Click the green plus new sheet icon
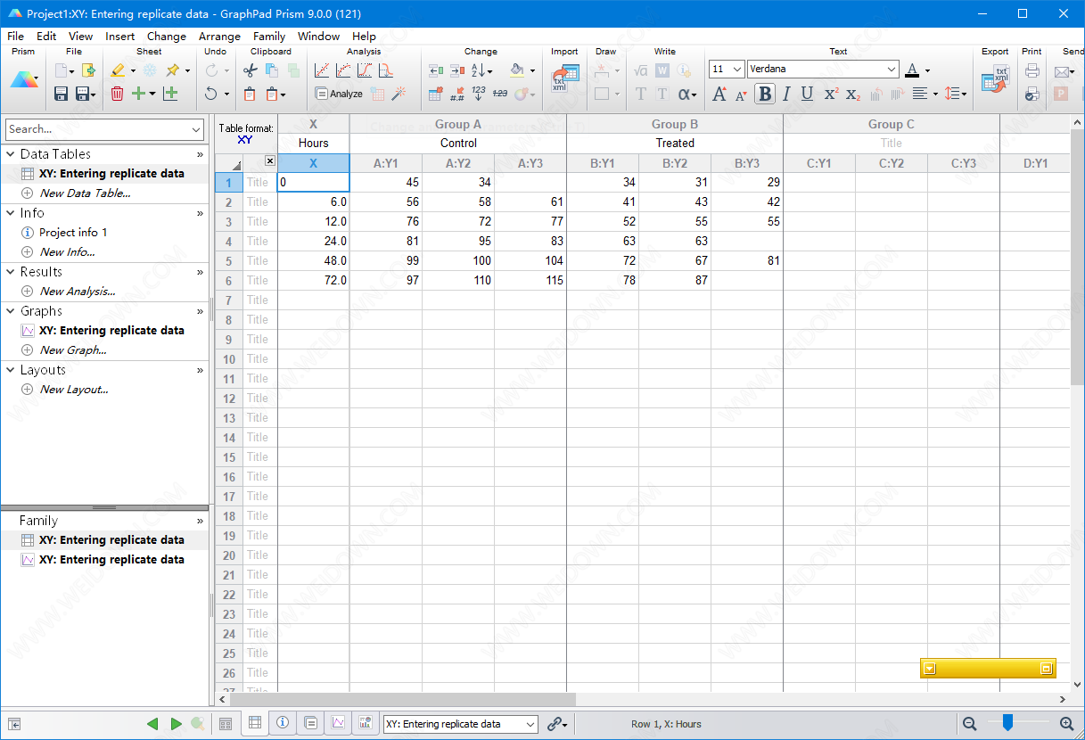Viewport: 1085px width, 740px height. [x=138, y=94]
